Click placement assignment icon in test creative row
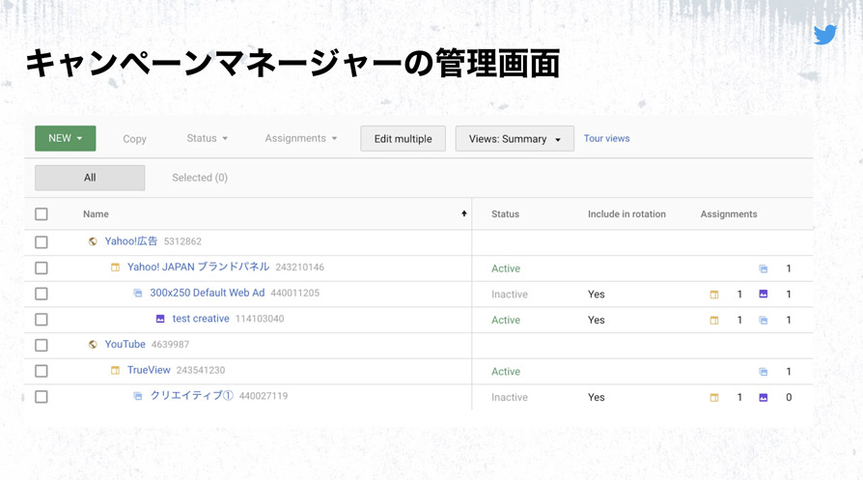The width and height of the screenshot is (863, 480). pyautogui.click(x=713, y=321)
